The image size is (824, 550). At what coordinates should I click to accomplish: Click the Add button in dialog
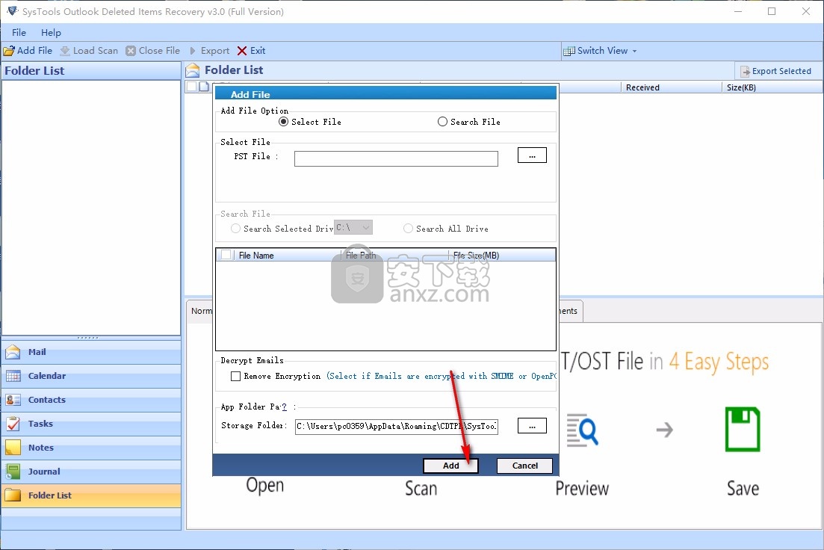pyautogui.click(x=450, y=466)
